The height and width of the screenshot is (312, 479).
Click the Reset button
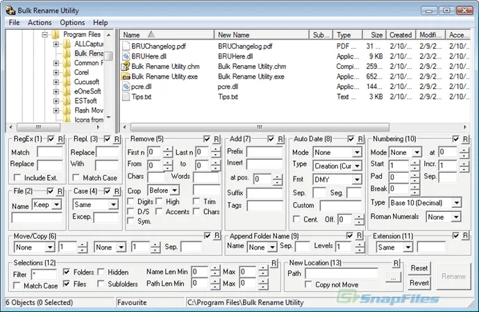pyautogui.click(x=419, y=268)
